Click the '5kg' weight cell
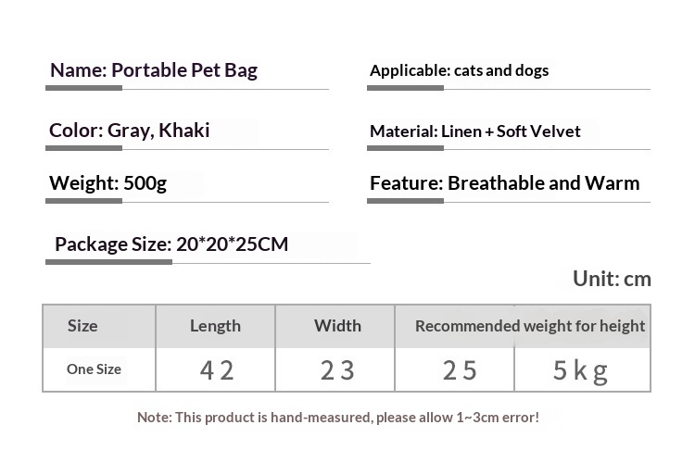This screenshot has width=695, height=450. click(583, 369)
